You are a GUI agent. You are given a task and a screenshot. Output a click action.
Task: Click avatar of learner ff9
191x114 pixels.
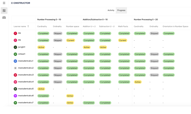pyautogui.click(x=15, y=40)
